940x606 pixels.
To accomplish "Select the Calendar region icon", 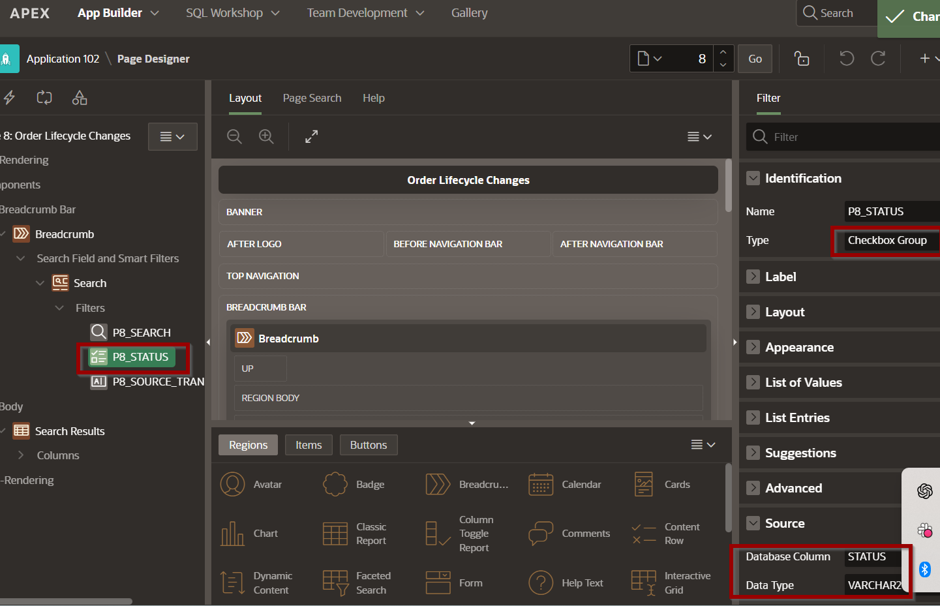I will click(x=540, y=484).
